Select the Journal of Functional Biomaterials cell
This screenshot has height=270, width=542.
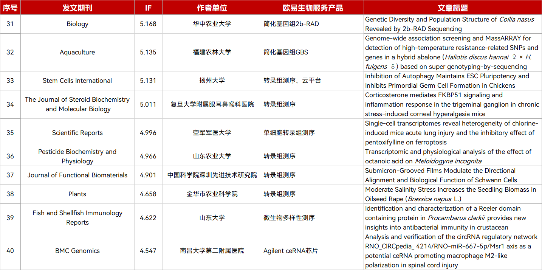[x=77, y=175]
